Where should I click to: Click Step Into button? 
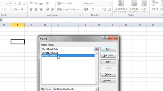(x=108, y=55)
